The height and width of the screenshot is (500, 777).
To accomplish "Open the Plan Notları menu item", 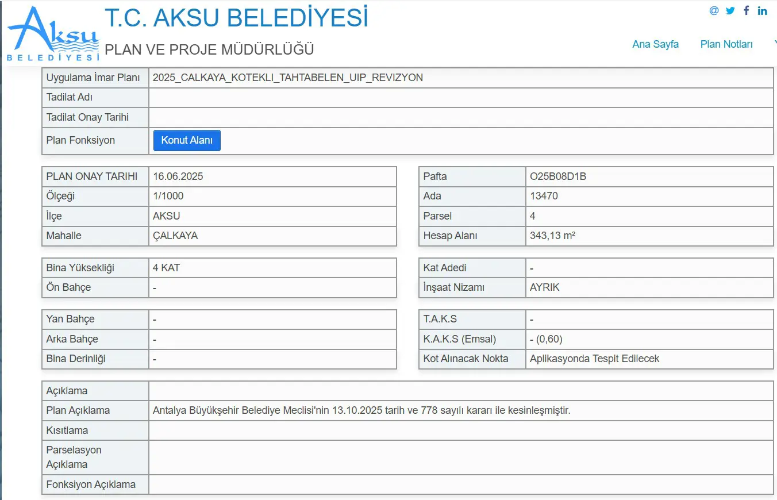I will [x=726, y=44].
